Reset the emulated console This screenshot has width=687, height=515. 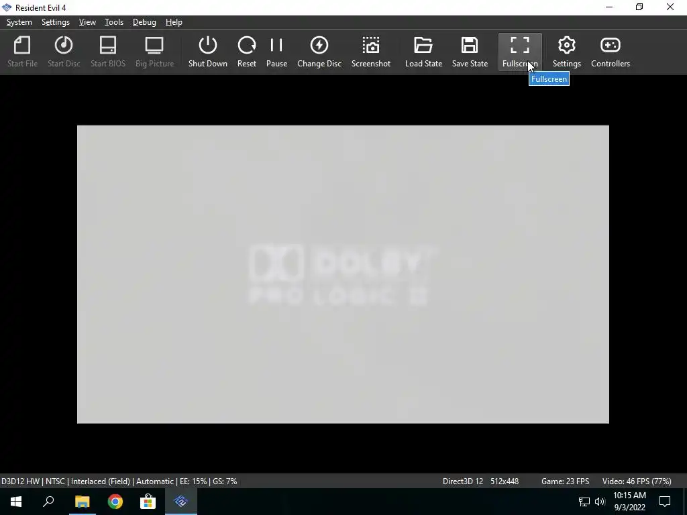247,52
